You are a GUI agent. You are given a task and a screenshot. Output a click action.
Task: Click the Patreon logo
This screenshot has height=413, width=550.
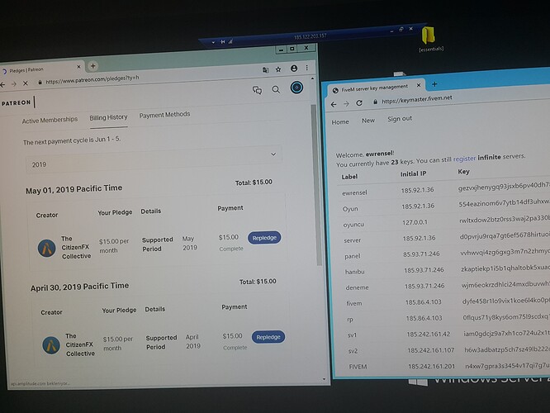coord(17,102)
